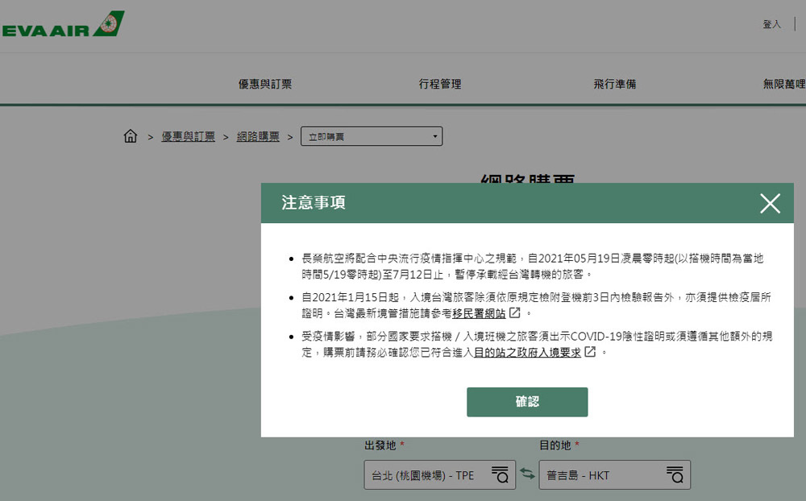Open the 優惠與訂票 menu
This screenshot has width=806, height=501.
pyautogui.click(x=264, y=84)
